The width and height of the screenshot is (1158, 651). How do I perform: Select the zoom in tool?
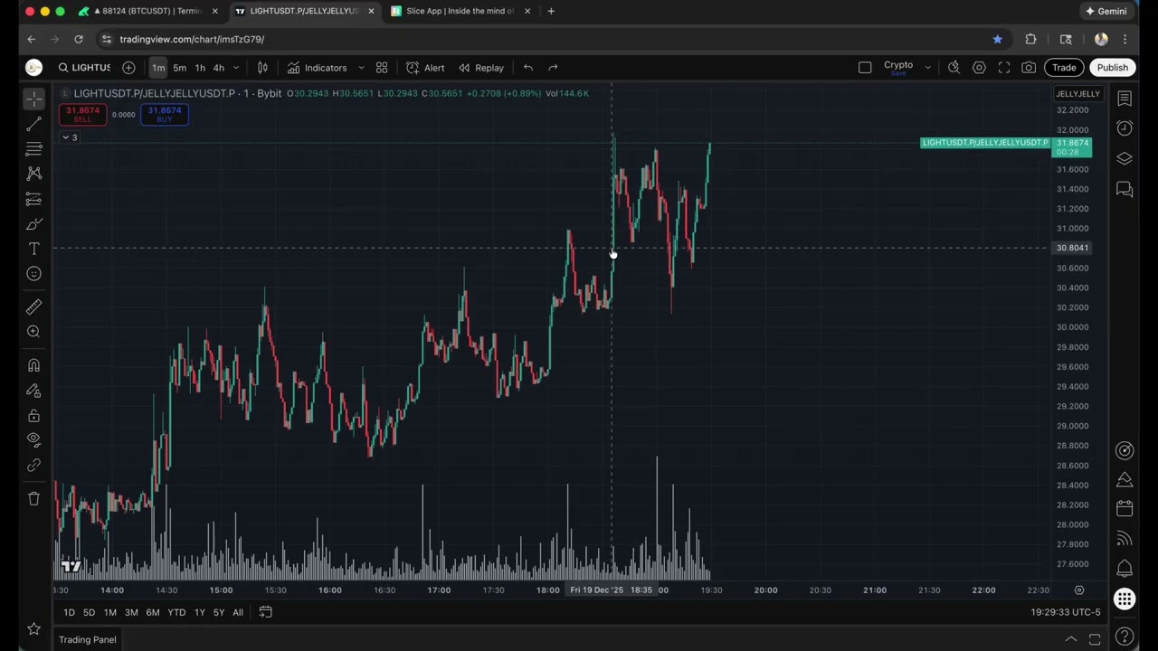33,332
